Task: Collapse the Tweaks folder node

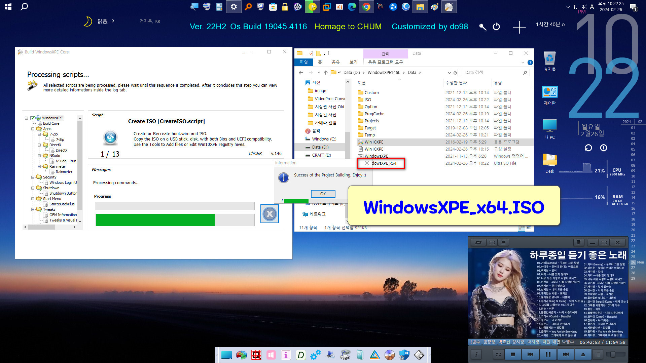Action: pyautogui.click(x=33, y=209)
